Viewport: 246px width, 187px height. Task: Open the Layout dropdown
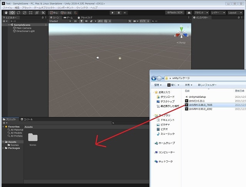235,13
